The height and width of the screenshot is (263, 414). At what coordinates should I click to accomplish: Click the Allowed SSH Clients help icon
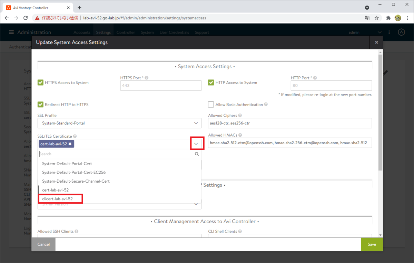click(x=77, y=232)
